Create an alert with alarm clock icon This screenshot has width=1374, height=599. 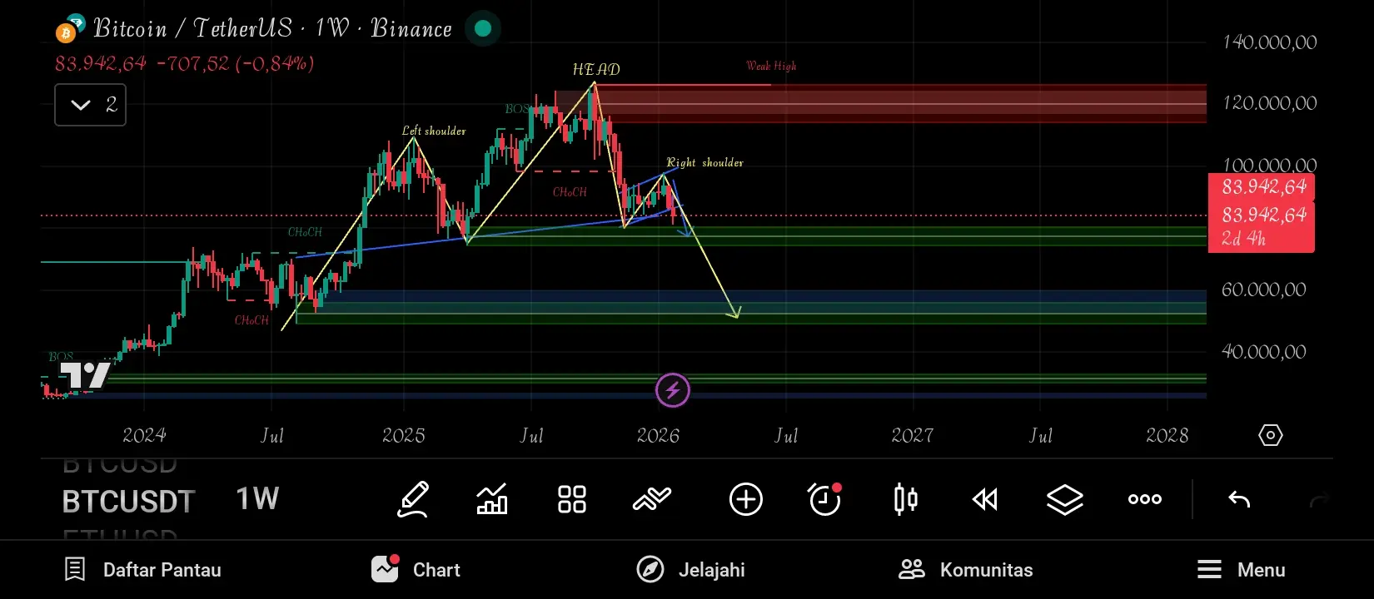point(825,499)
